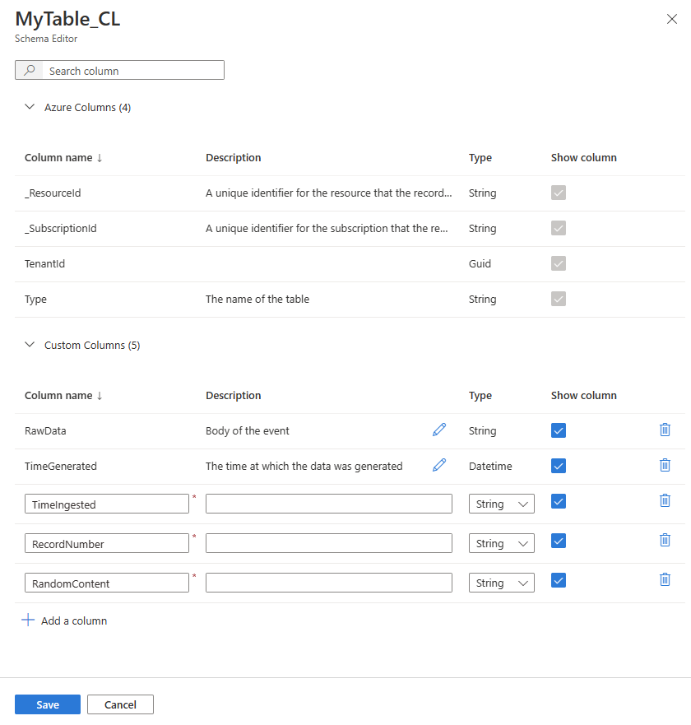Click the magnifier icon in search box
Screen dimensions: 691x725
30,70
